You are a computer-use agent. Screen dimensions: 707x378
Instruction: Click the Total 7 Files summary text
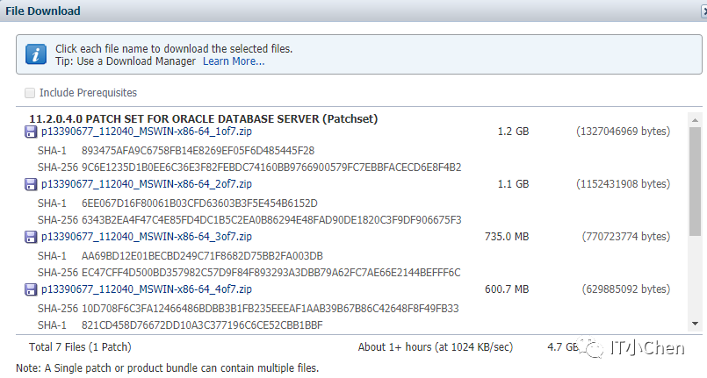[76, 346]
